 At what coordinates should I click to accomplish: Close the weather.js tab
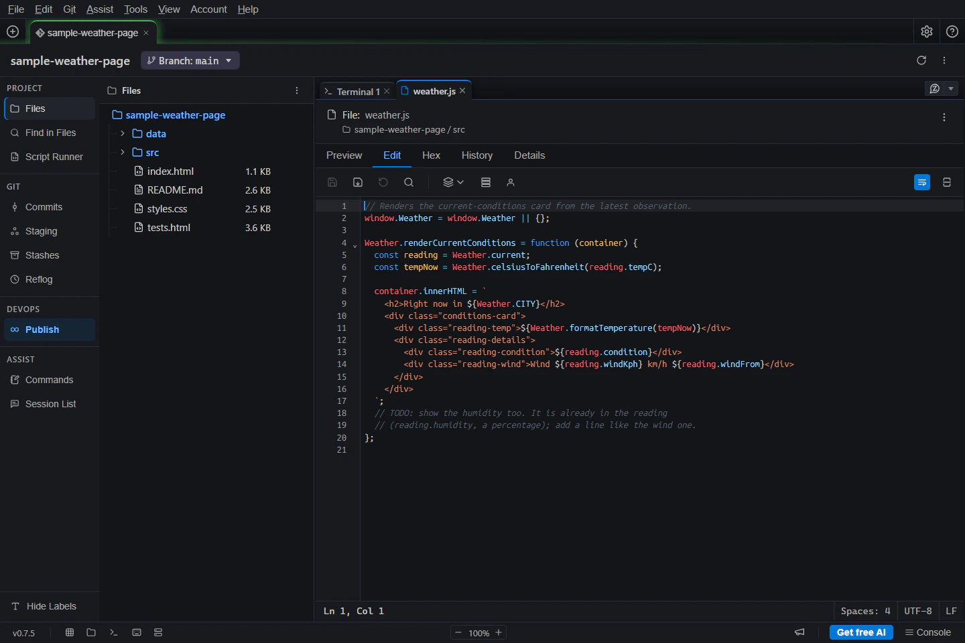tap(462, 90)
